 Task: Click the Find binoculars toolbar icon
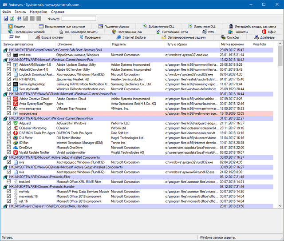pyautogui.click(x=19, y=19)
